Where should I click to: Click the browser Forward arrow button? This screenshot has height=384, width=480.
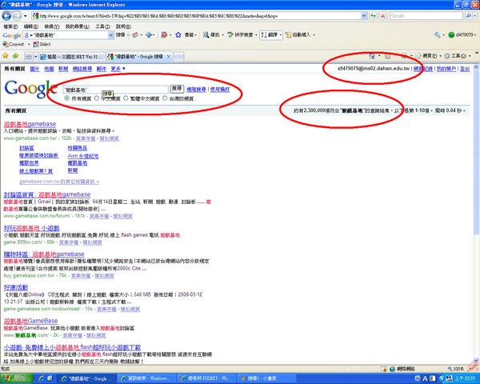(17, 16)
